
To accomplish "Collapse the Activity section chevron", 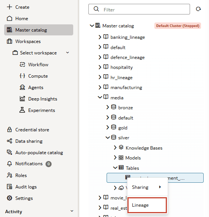I will point(72,211).
